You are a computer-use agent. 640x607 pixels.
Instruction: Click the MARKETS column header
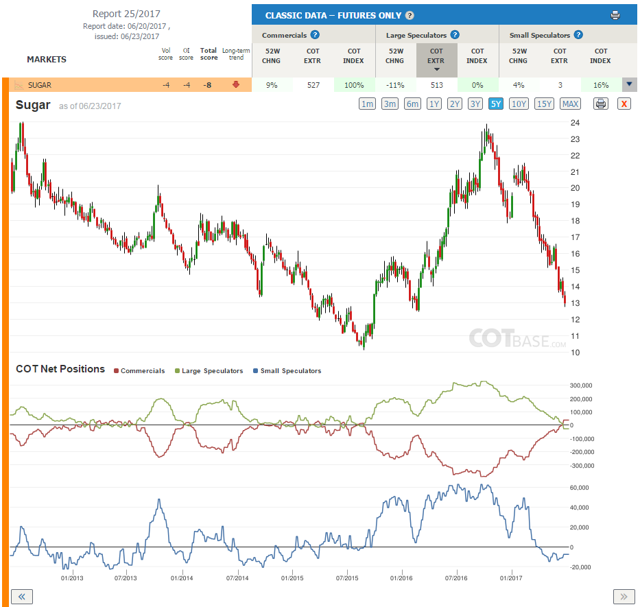point(47,59)
